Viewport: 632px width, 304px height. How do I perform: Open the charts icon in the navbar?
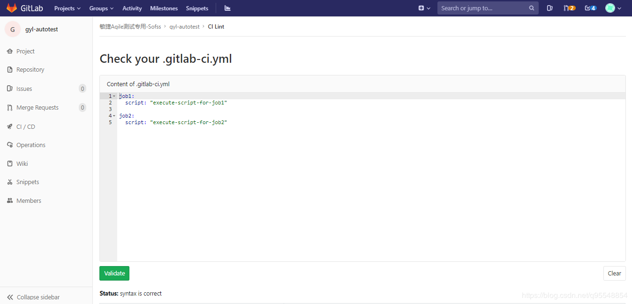[227, 8]
